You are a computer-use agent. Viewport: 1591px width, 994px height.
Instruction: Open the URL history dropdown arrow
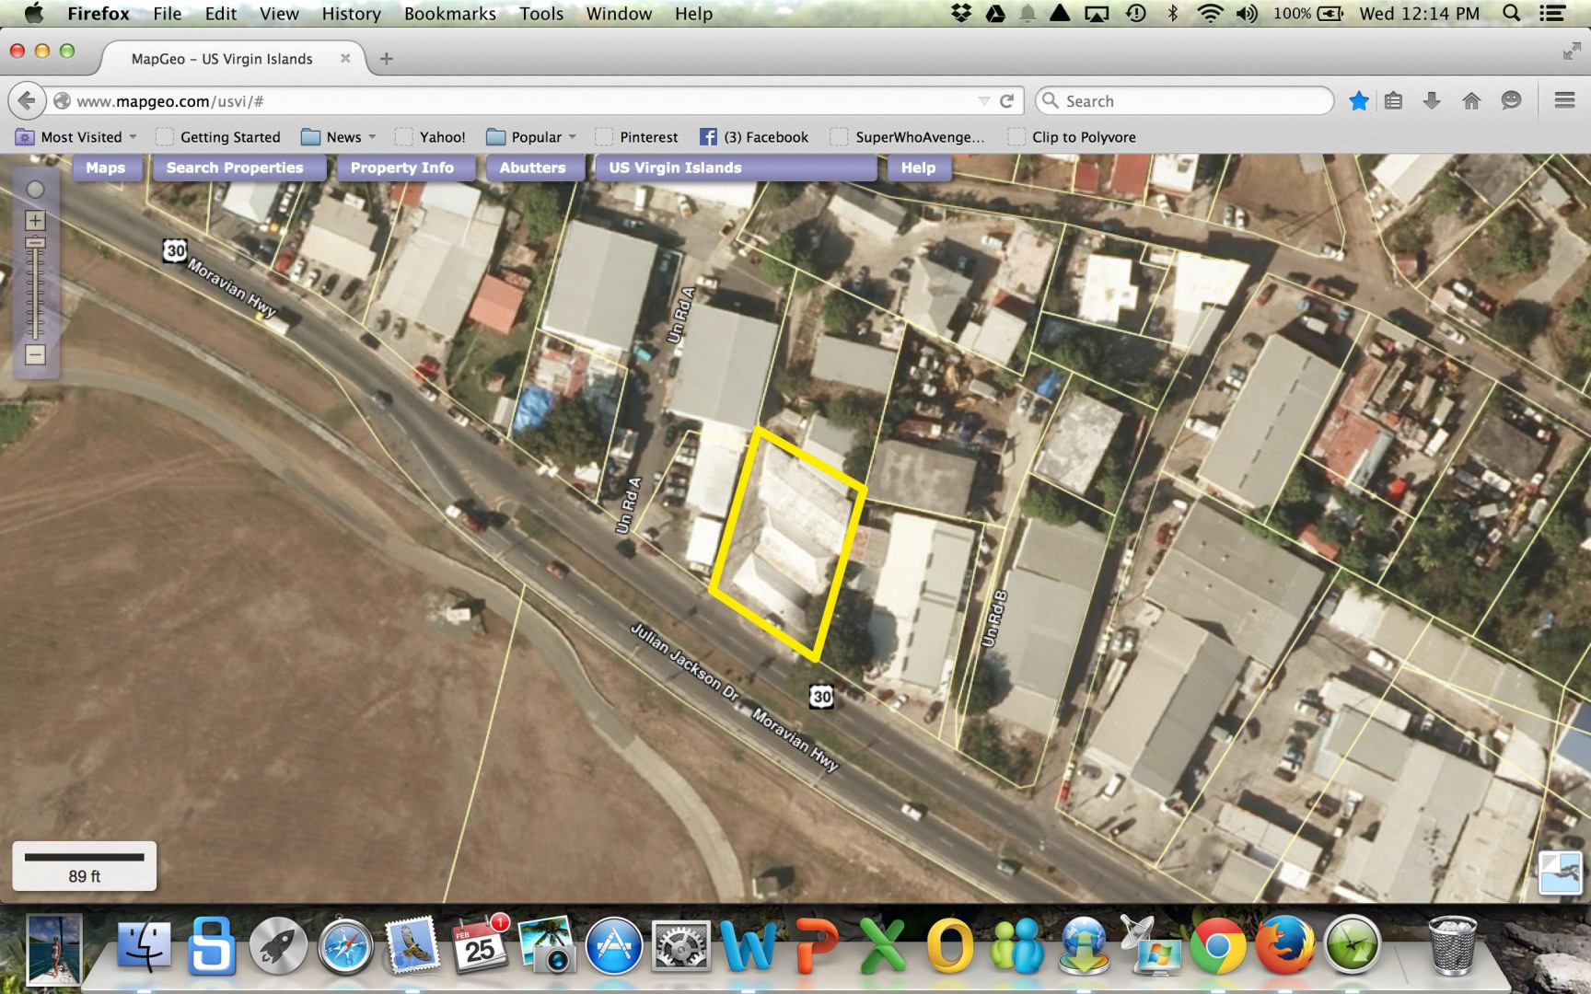coord(983,101)
